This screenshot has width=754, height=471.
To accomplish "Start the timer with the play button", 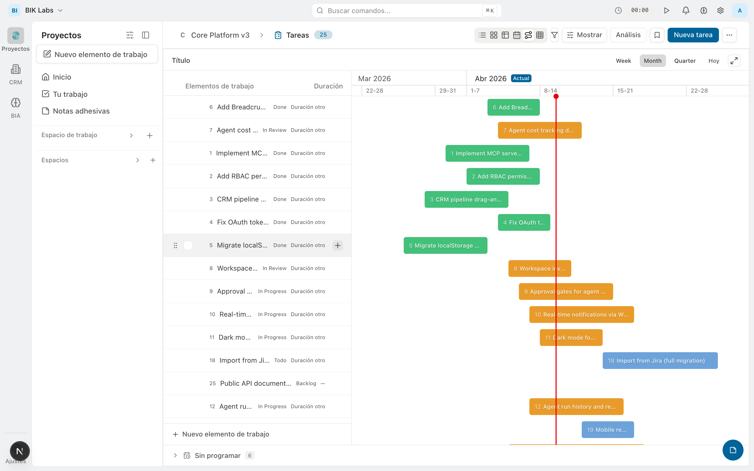I will click(x=667, y=10).
